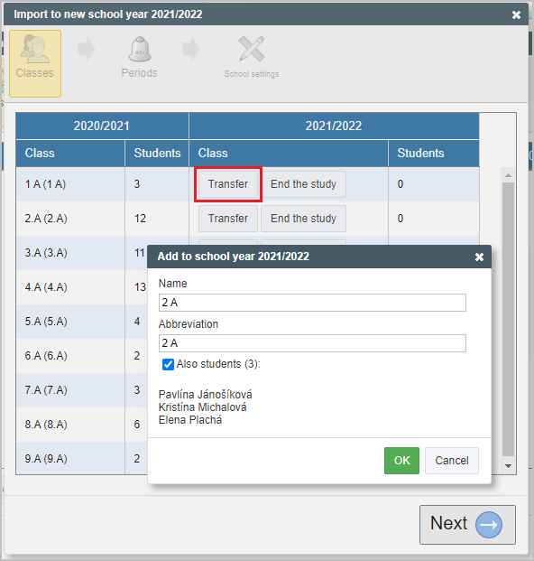534x561 pixels.
Task: End the study for class 2.A
Action: (x=303, y=219)
